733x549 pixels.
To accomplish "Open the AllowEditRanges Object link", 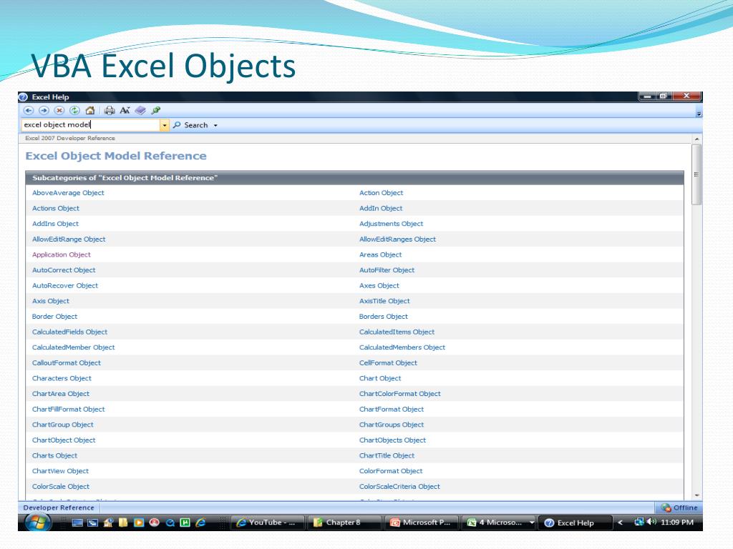I will pyautogui.click(x=397, y=239).
